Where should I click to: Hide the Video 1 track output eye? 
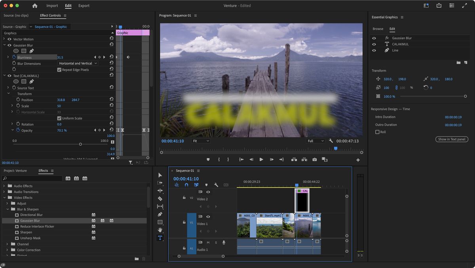tap(208, 217)
